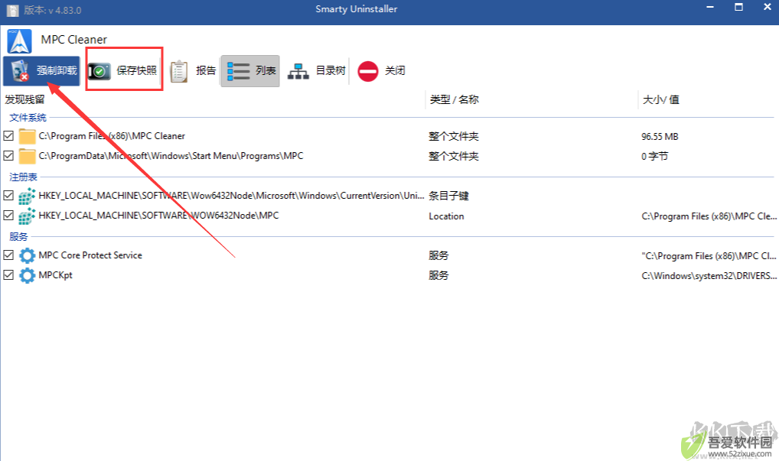Click the 96.55 MB size value
The height and width of the screenshot is (461, 779).
click(660, 136)
